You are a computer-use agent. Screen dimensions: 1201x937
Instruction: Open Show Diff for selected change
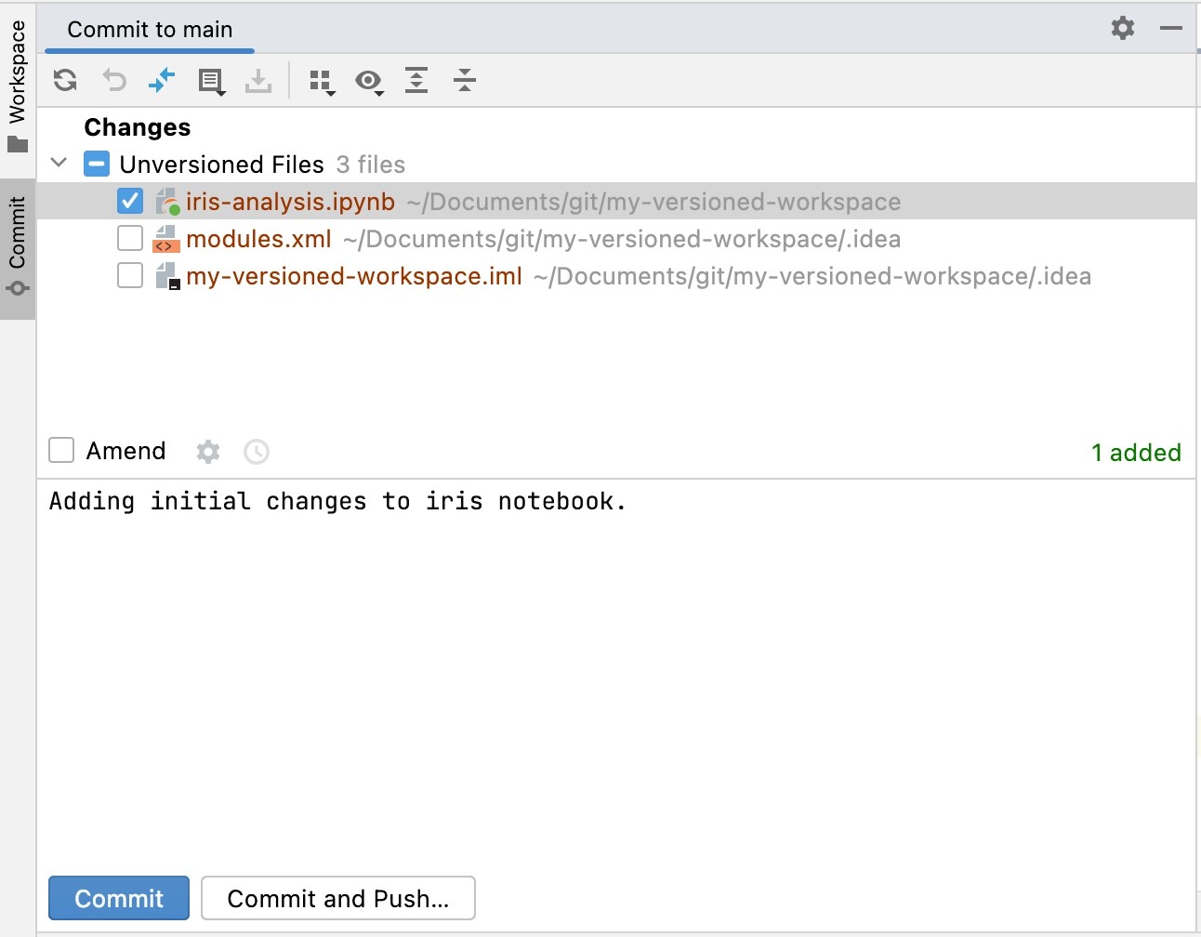tap(162, 81)
